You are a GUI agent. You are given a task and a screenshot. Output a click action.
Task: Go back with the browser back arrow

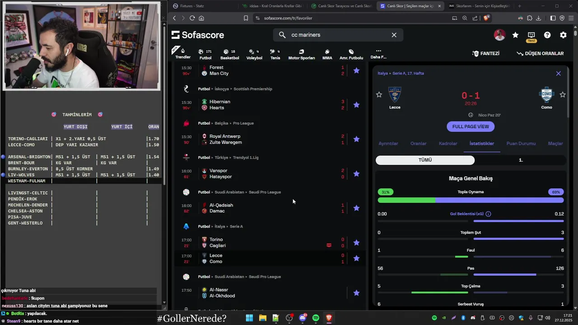(x=174, y=18)
